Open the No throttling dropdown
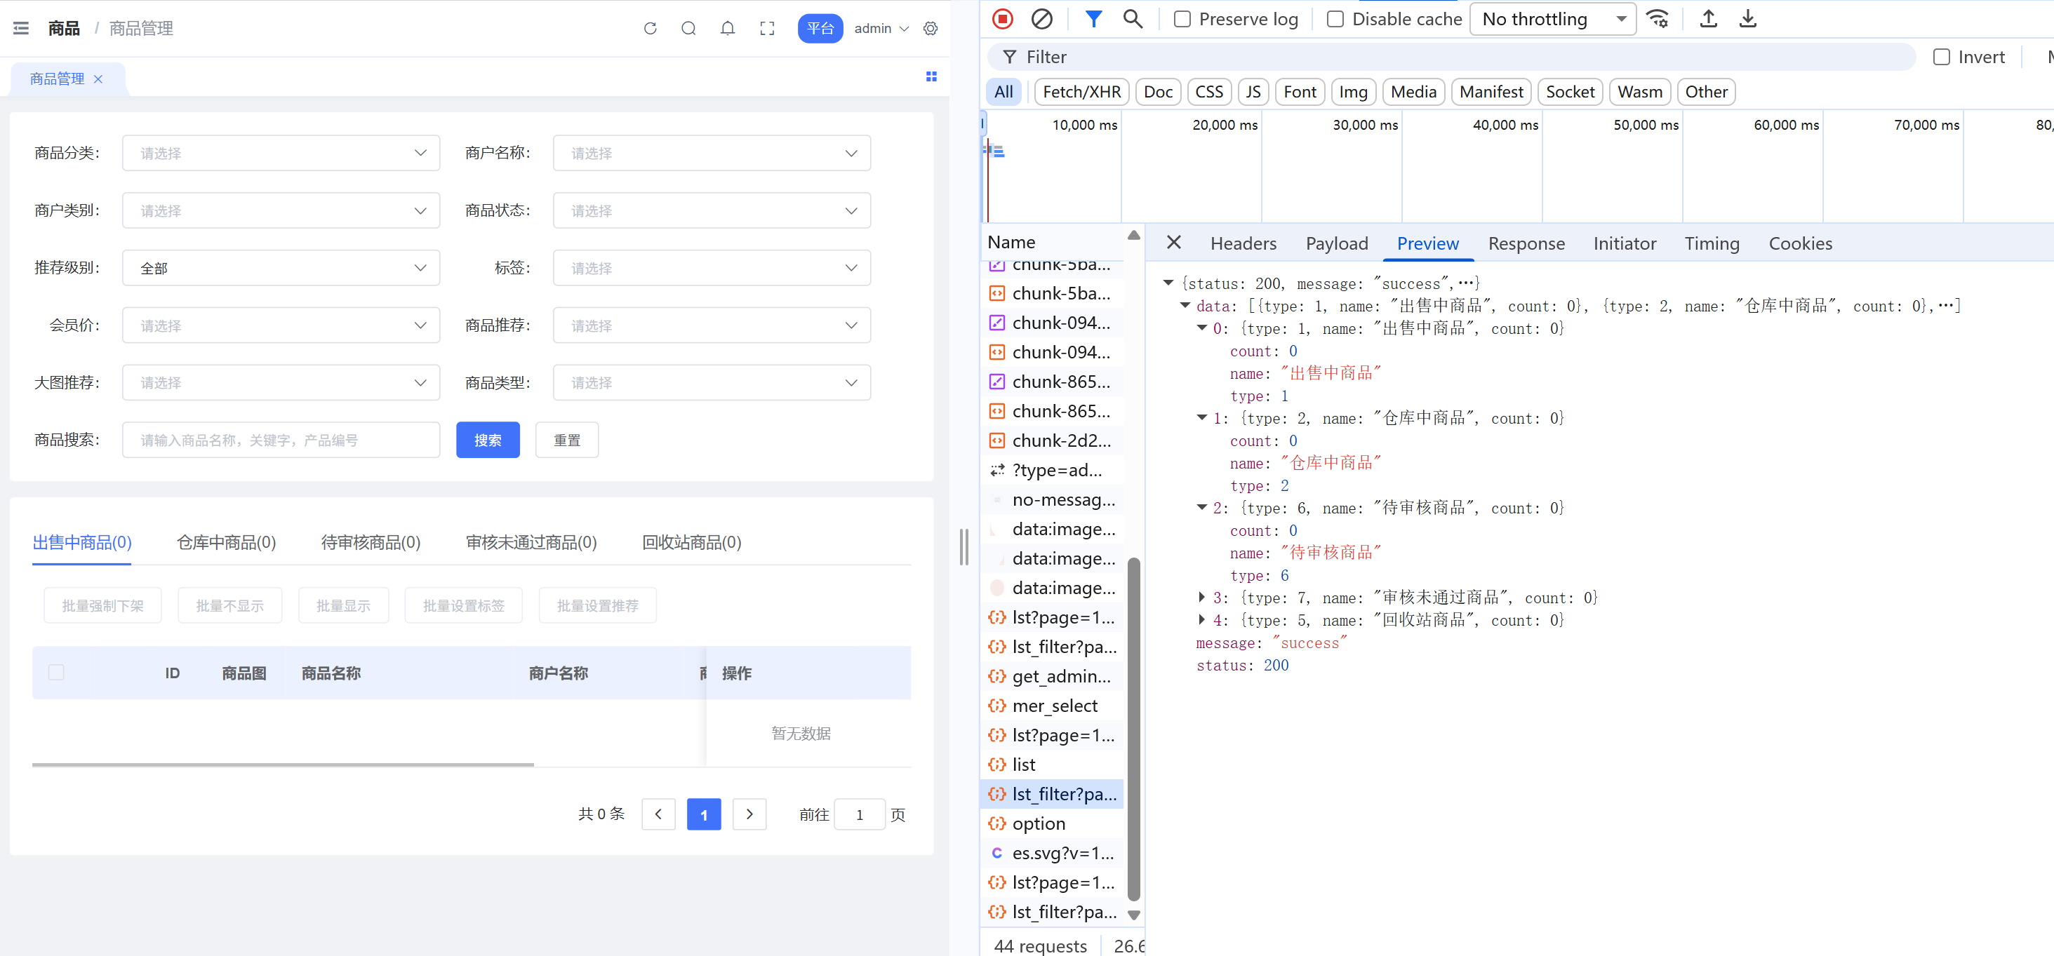 click(x=1552, y=19)
